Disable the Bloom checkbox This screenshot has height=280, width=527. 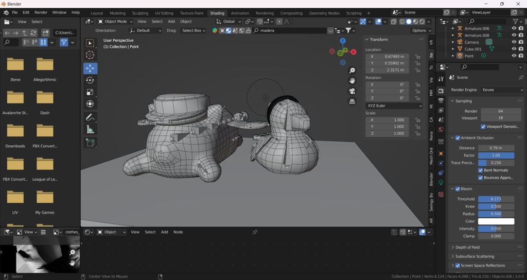[458, 189]
